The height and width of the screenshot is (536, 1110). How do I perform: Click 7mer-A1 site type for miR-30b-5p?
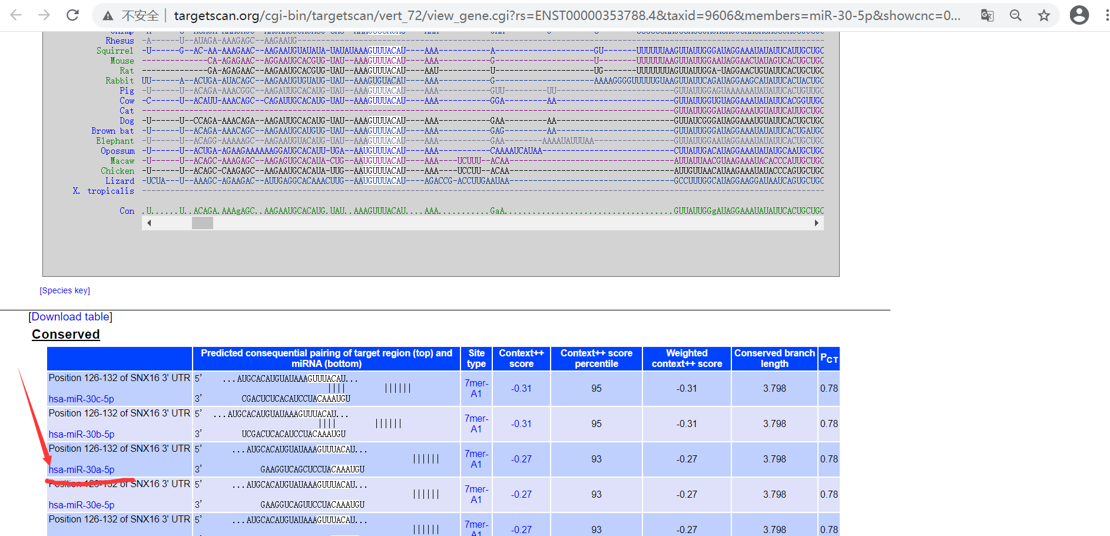tap(476, 424)
